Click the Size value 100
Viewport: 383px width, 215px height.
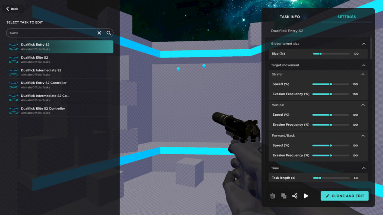(356, 54)
